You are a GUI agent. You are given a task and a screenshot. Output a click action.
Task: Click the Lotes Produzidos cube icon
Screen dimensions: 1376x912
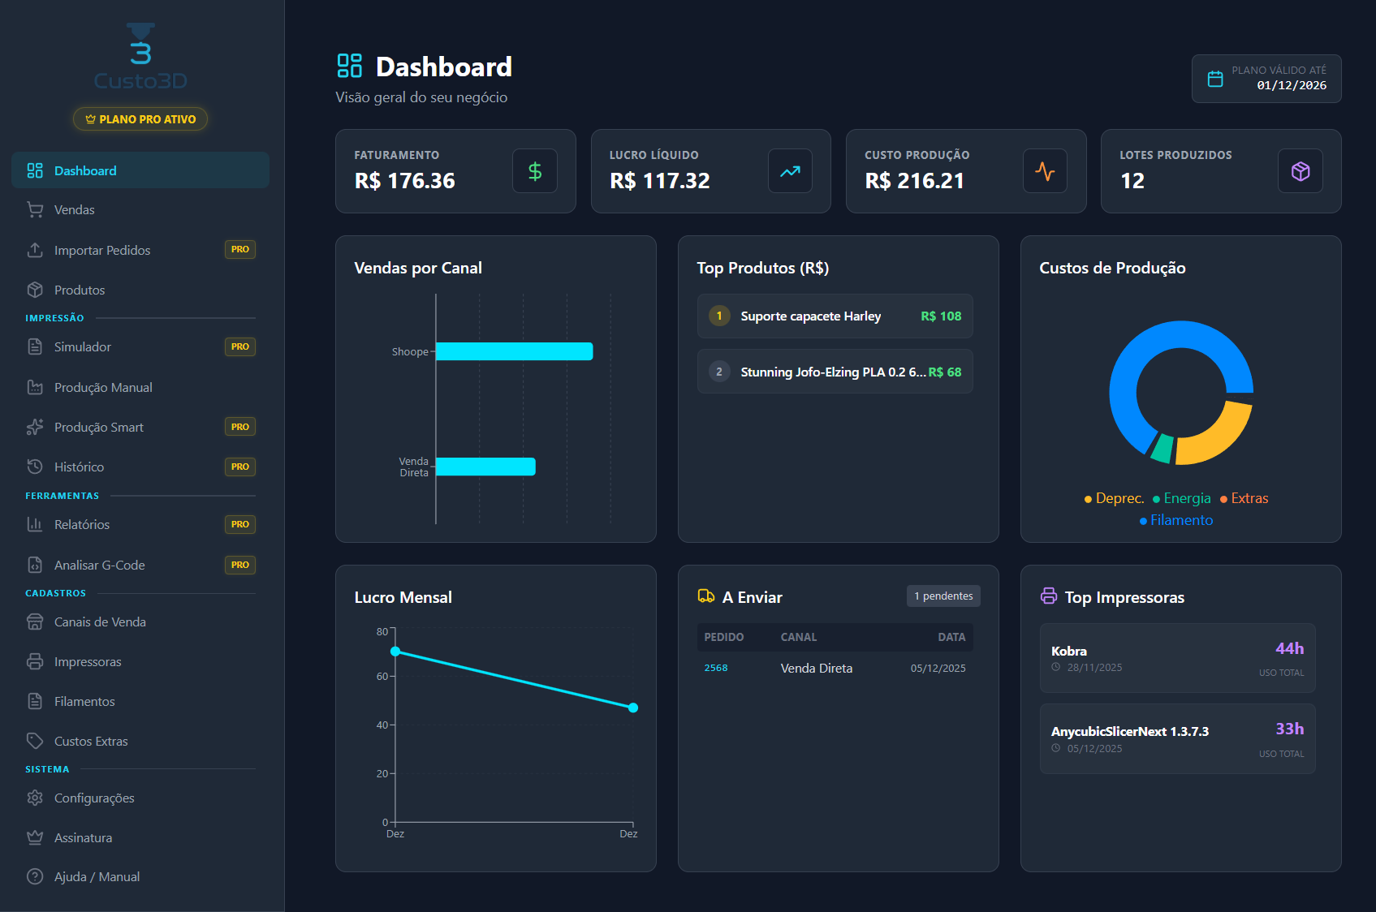point(1300,171)
